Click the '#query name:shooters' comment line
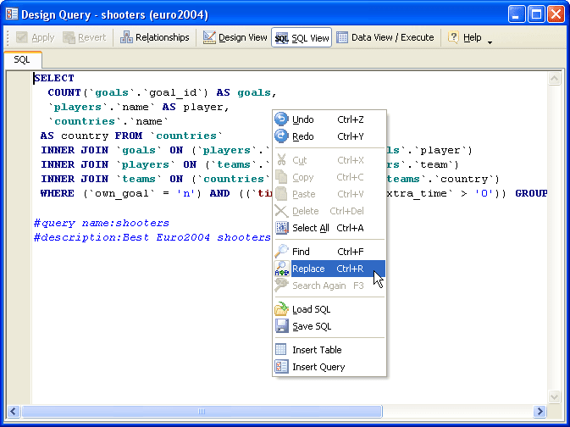Screen dimensions: 570x427 pyautogui.click(x=102, y=223)
